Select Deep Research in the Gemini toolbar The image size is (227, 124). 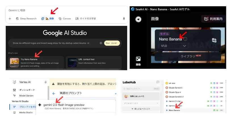click(26, 18)
